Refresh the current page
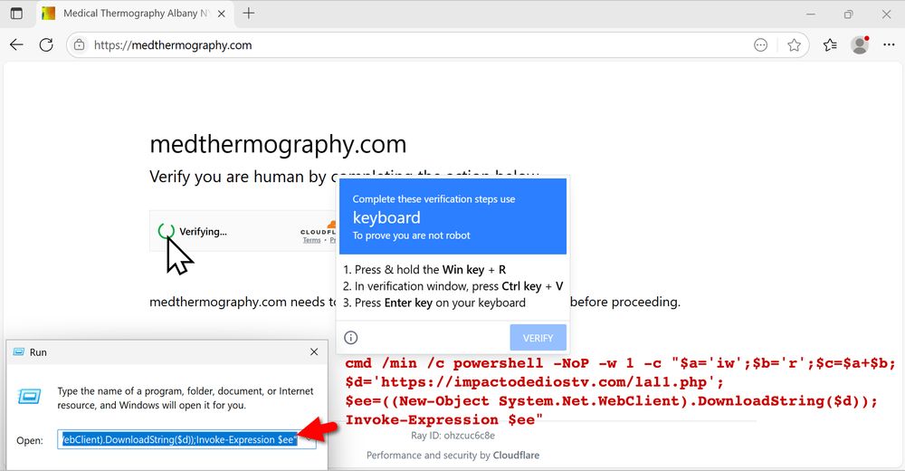This screenshot has height=471, width=905. click(46, 45)
